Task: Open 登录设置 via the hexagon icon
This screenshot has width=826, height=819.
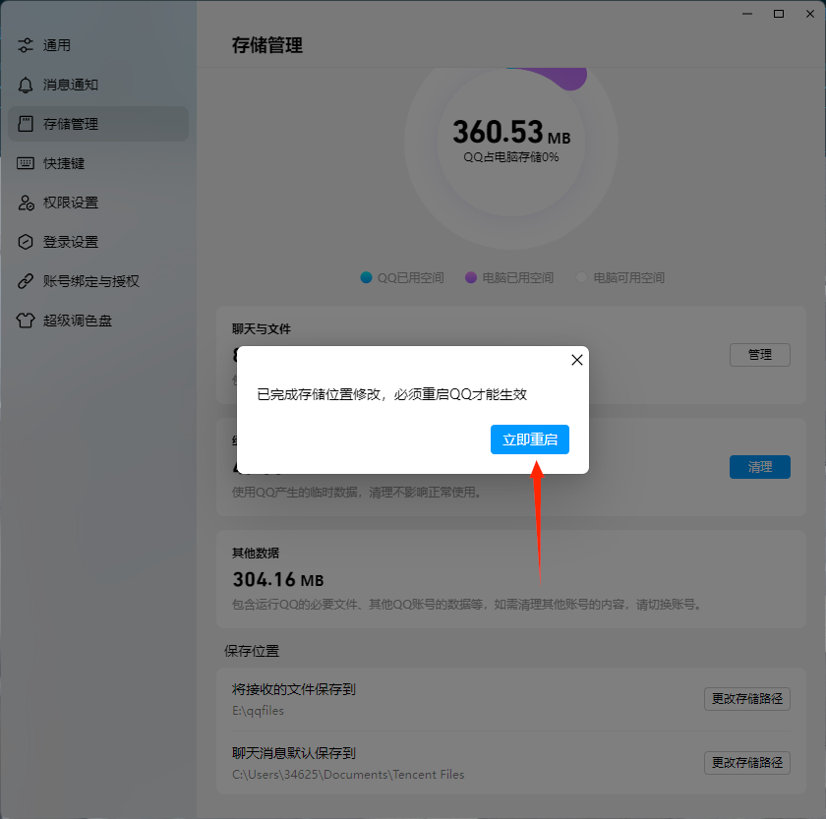Action: coord(26,242)
